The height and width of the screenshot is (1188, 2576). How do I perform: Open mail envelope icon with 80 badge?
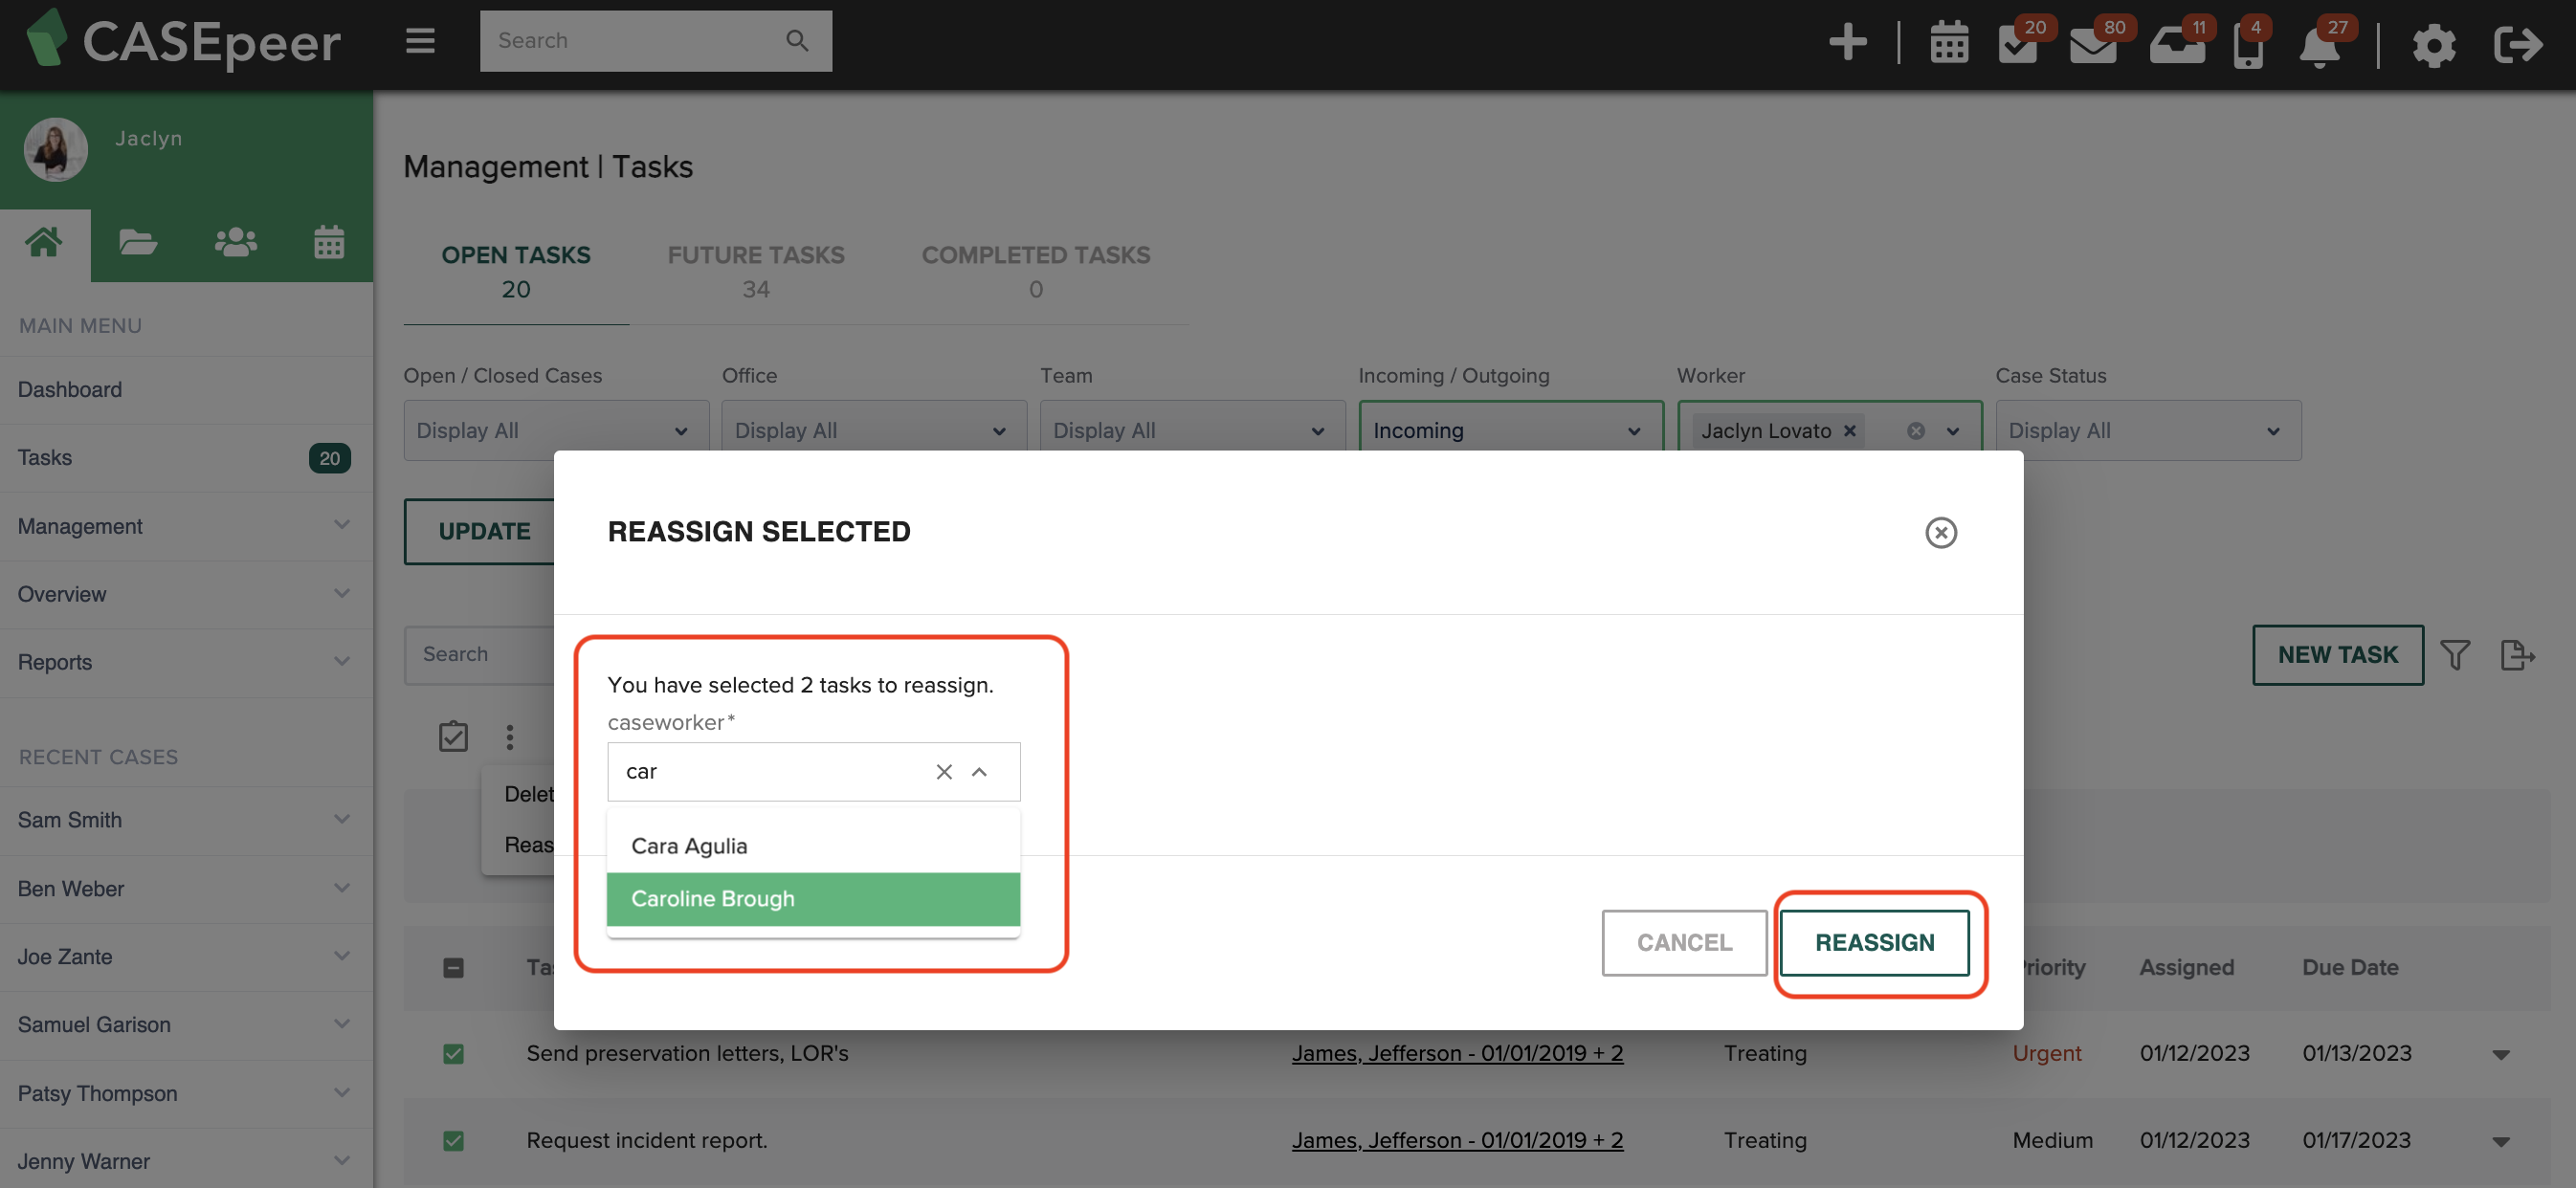(2093, 44)
